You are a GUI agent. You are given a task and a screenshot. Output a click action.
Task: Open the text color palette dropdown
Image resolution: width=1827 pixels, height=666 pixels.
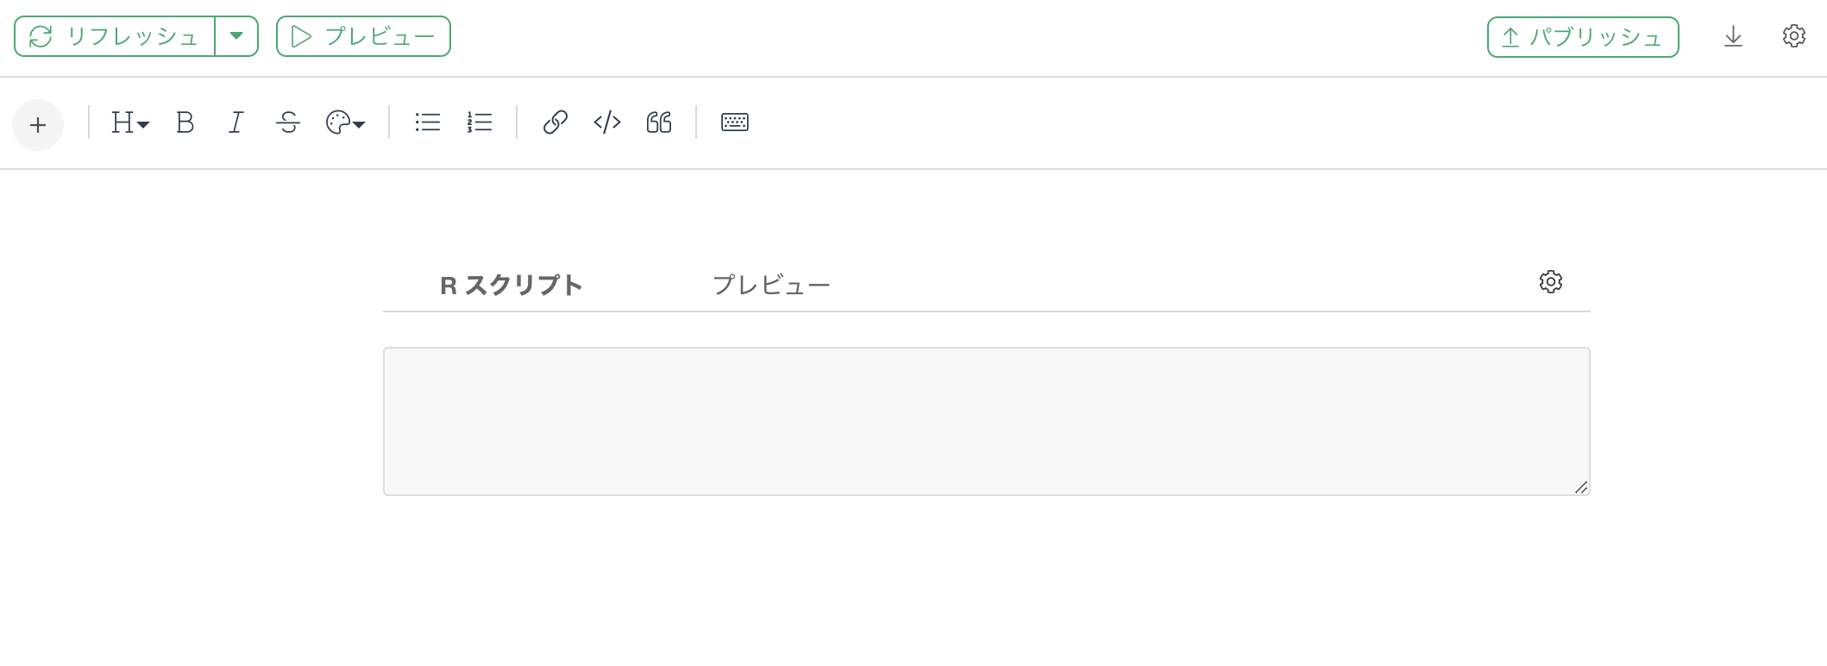[346, 123]
